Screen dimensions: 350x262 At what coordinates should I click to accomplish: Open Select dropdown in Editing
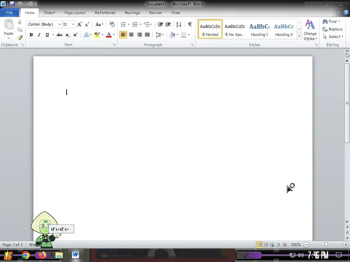333,37
